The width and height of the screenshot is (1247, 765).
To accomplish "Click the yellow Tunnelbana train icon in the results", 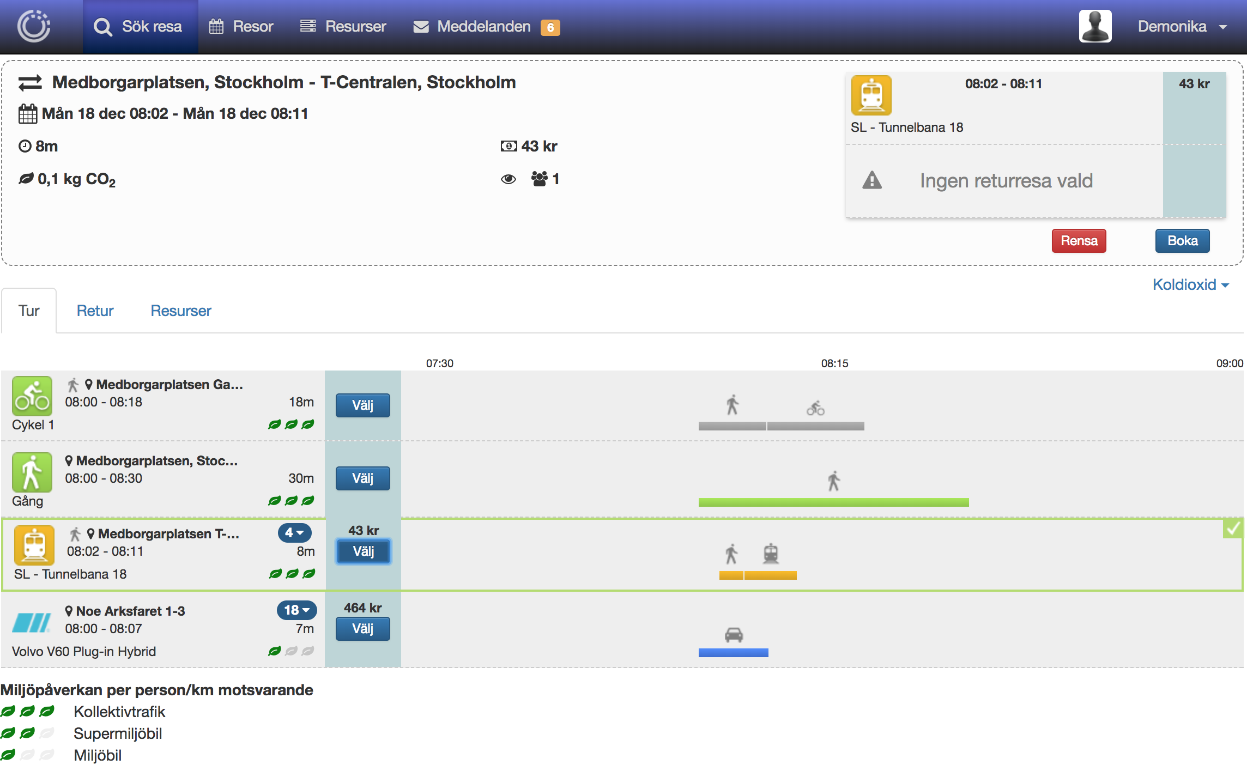I will tap(34, 545).
